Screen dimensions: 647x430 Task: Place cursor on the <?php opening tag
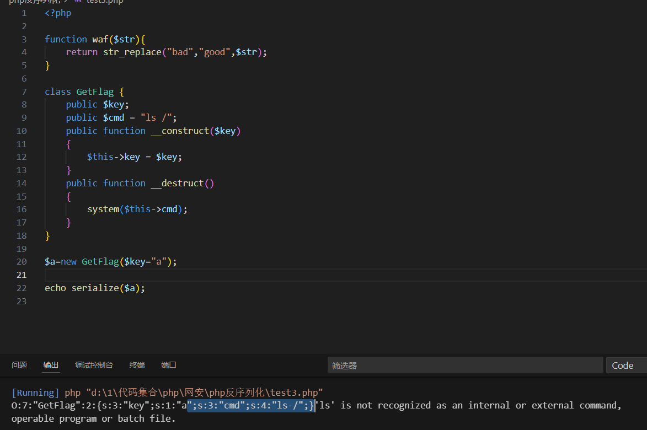point(58,13)
